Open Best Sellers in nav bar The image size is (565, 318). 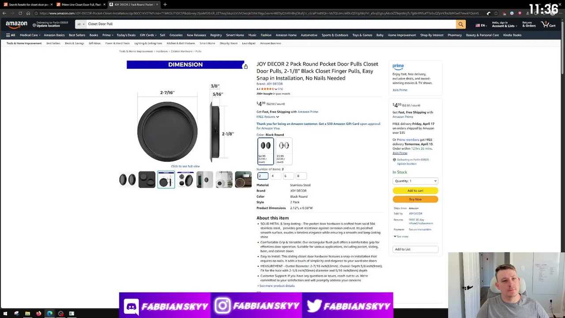point(77,35)
